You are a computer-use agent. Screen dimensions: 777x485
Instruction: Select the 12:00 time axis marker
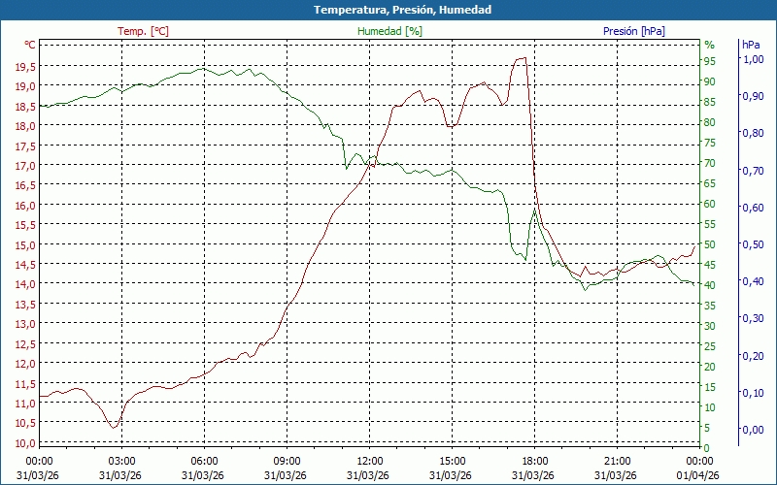369,460
